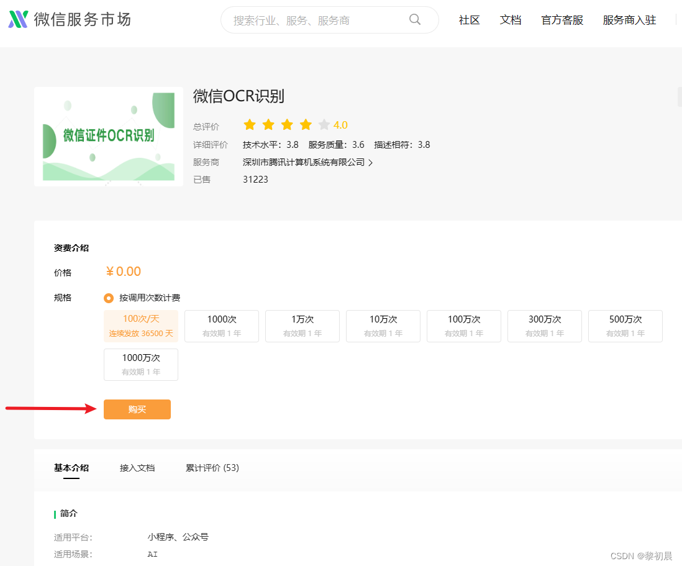Select the 按调用次数计费 radio button
The height and width of the screenshot is (566, 682).
coord(109,298)
